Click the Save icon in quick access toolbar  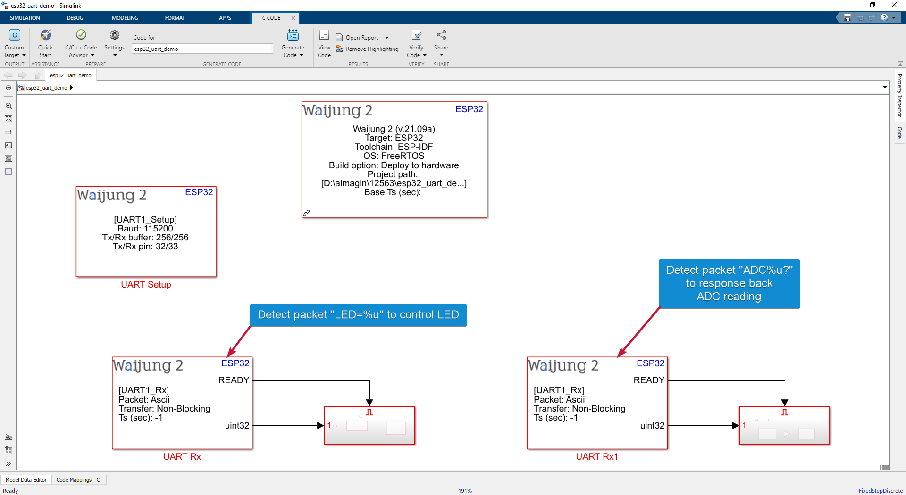coord(847,17)
